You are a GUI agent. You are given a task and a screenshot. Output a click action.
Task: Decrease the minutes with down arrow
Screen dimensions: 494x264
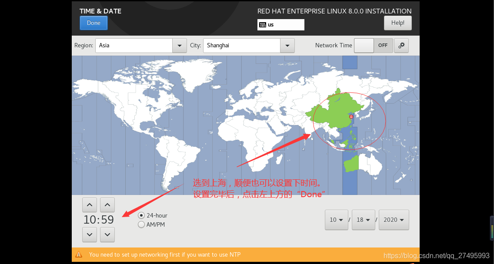point(107,235)
